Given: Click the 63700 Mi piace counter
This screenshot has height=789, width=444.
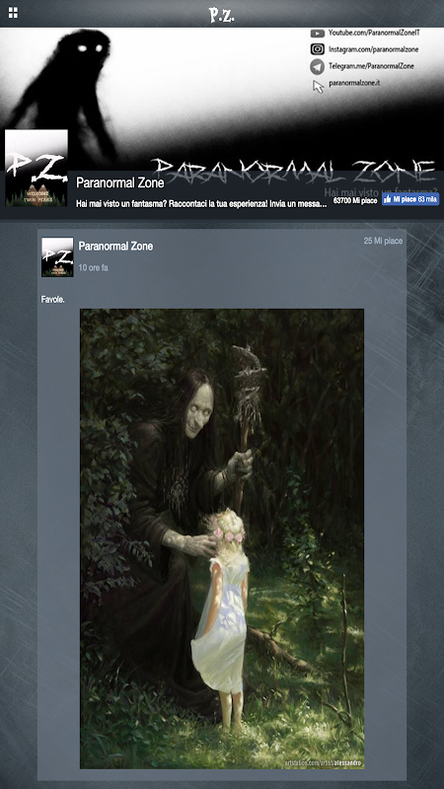Looking at the screenshot, I should tap(355, 200).
